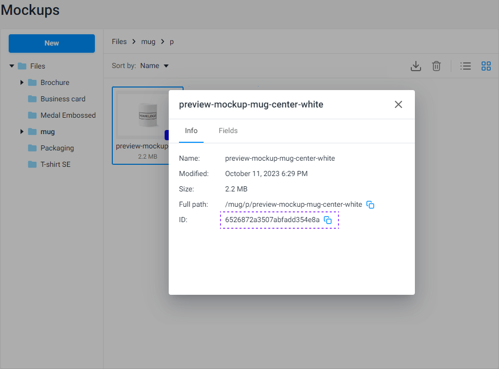The image size is (499, 369).
Task: Click the dialog title preview-mockup-mug-center-white
Action: 251,104
